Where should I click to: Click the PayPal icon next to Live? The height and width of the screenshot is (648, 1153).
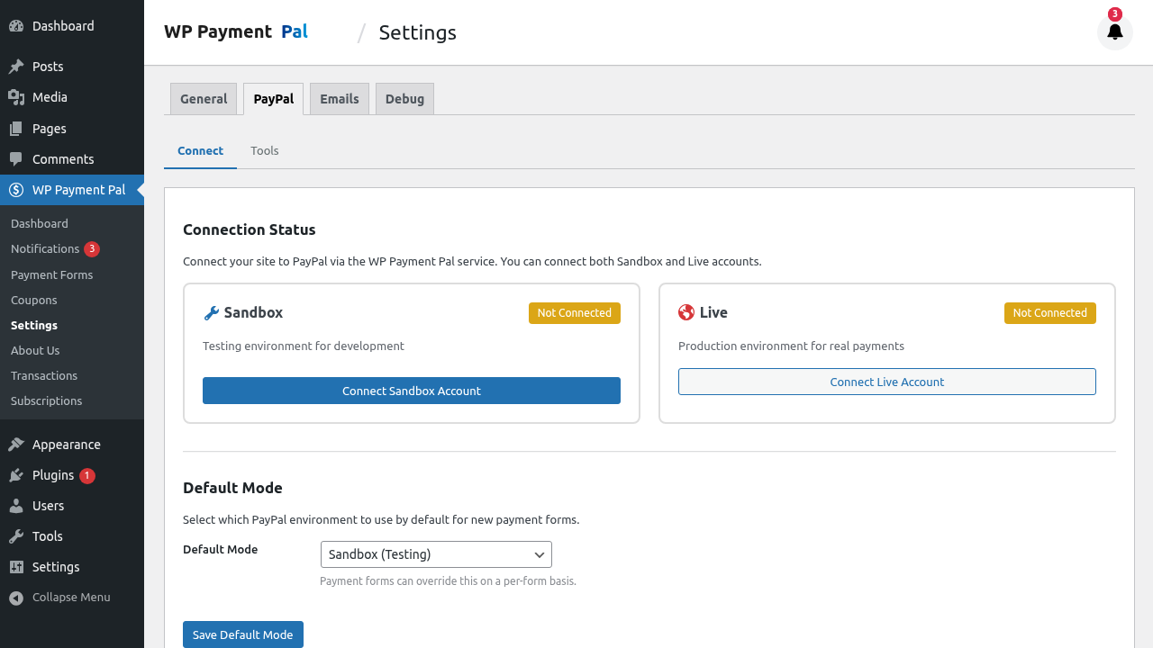(x=686, y=312)
